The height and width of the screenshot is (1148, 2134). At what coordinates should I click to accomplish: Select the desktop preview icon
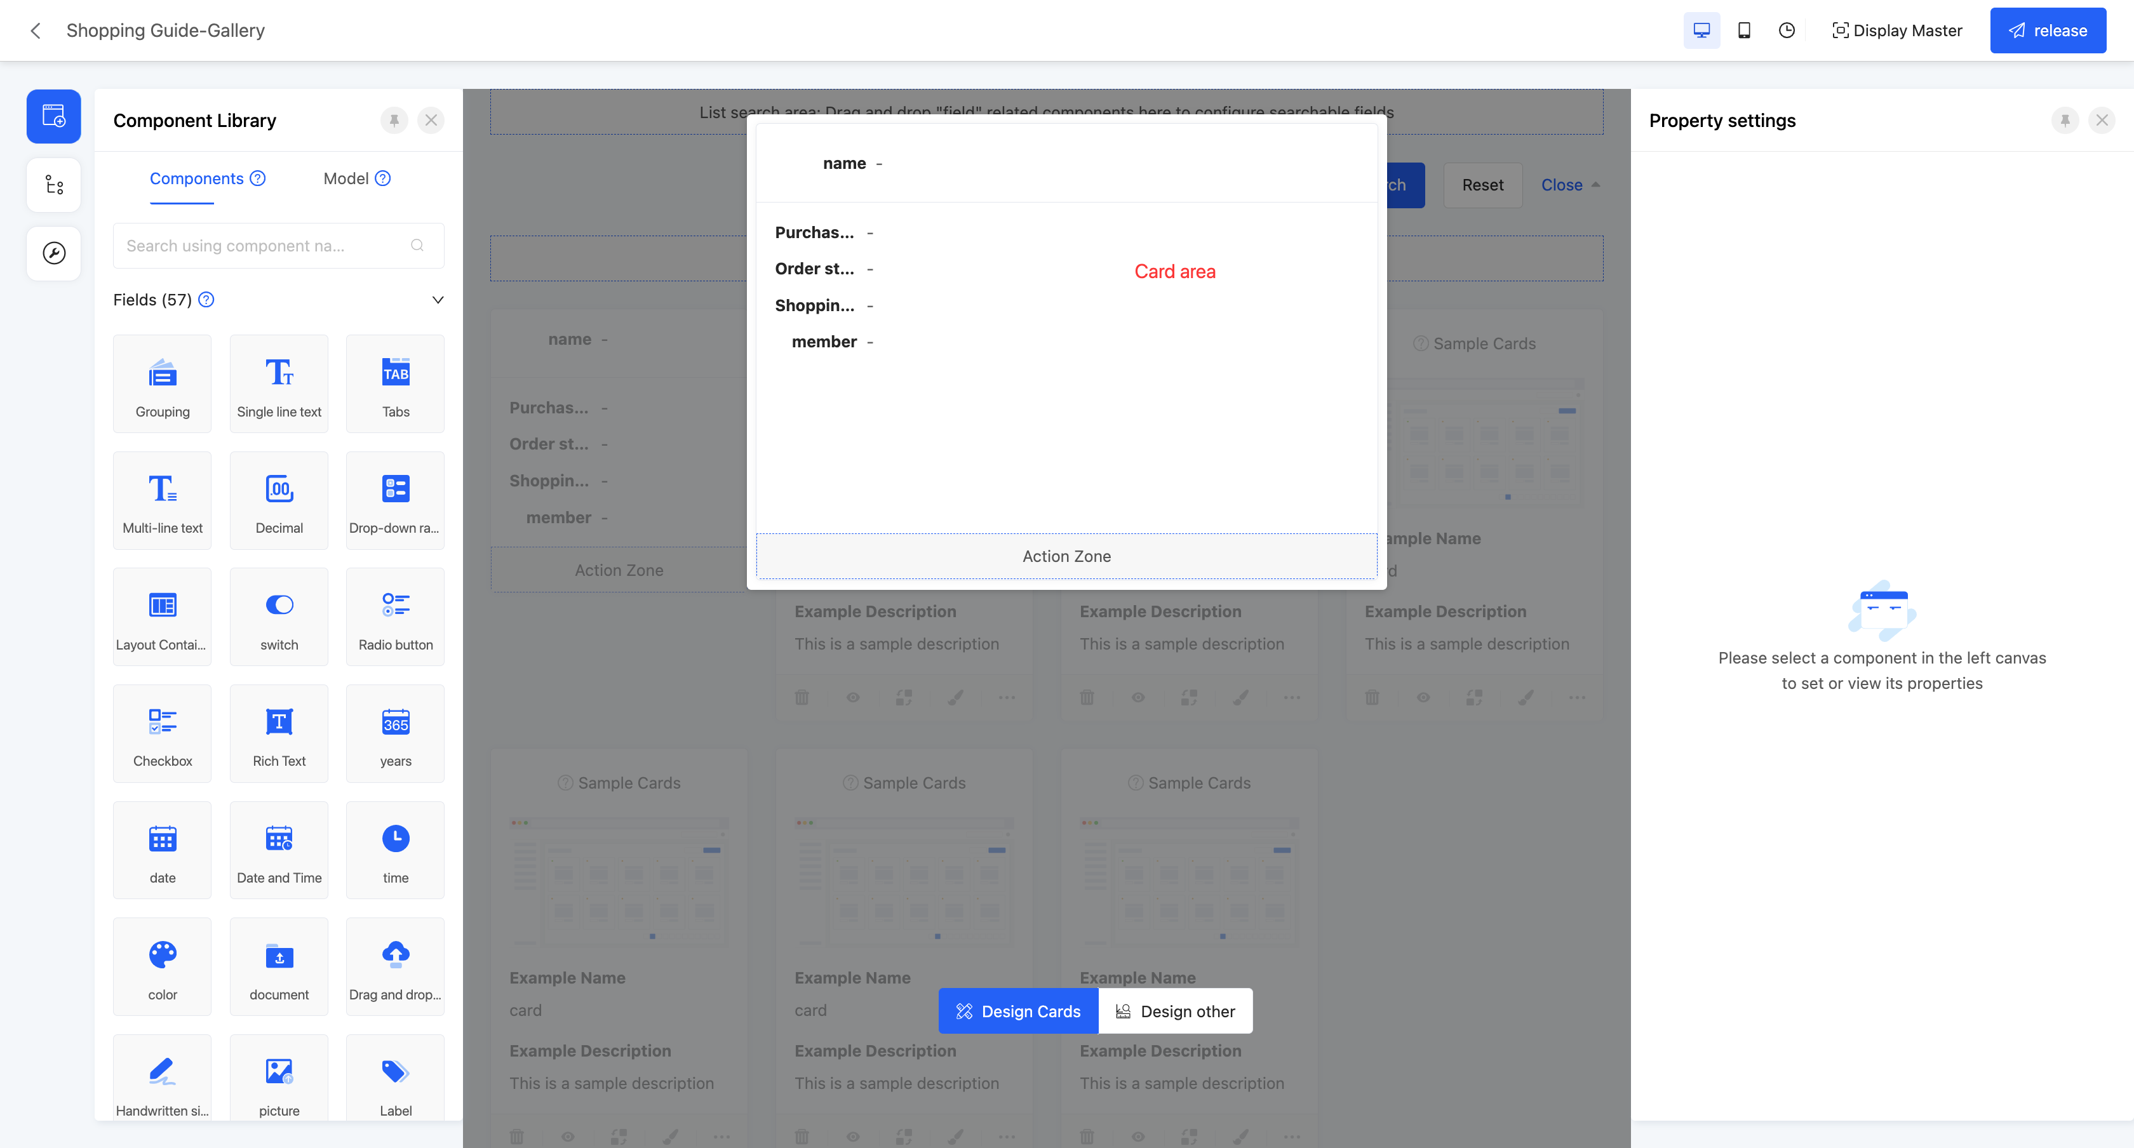pyautogui.click(x=1701, y=30)
